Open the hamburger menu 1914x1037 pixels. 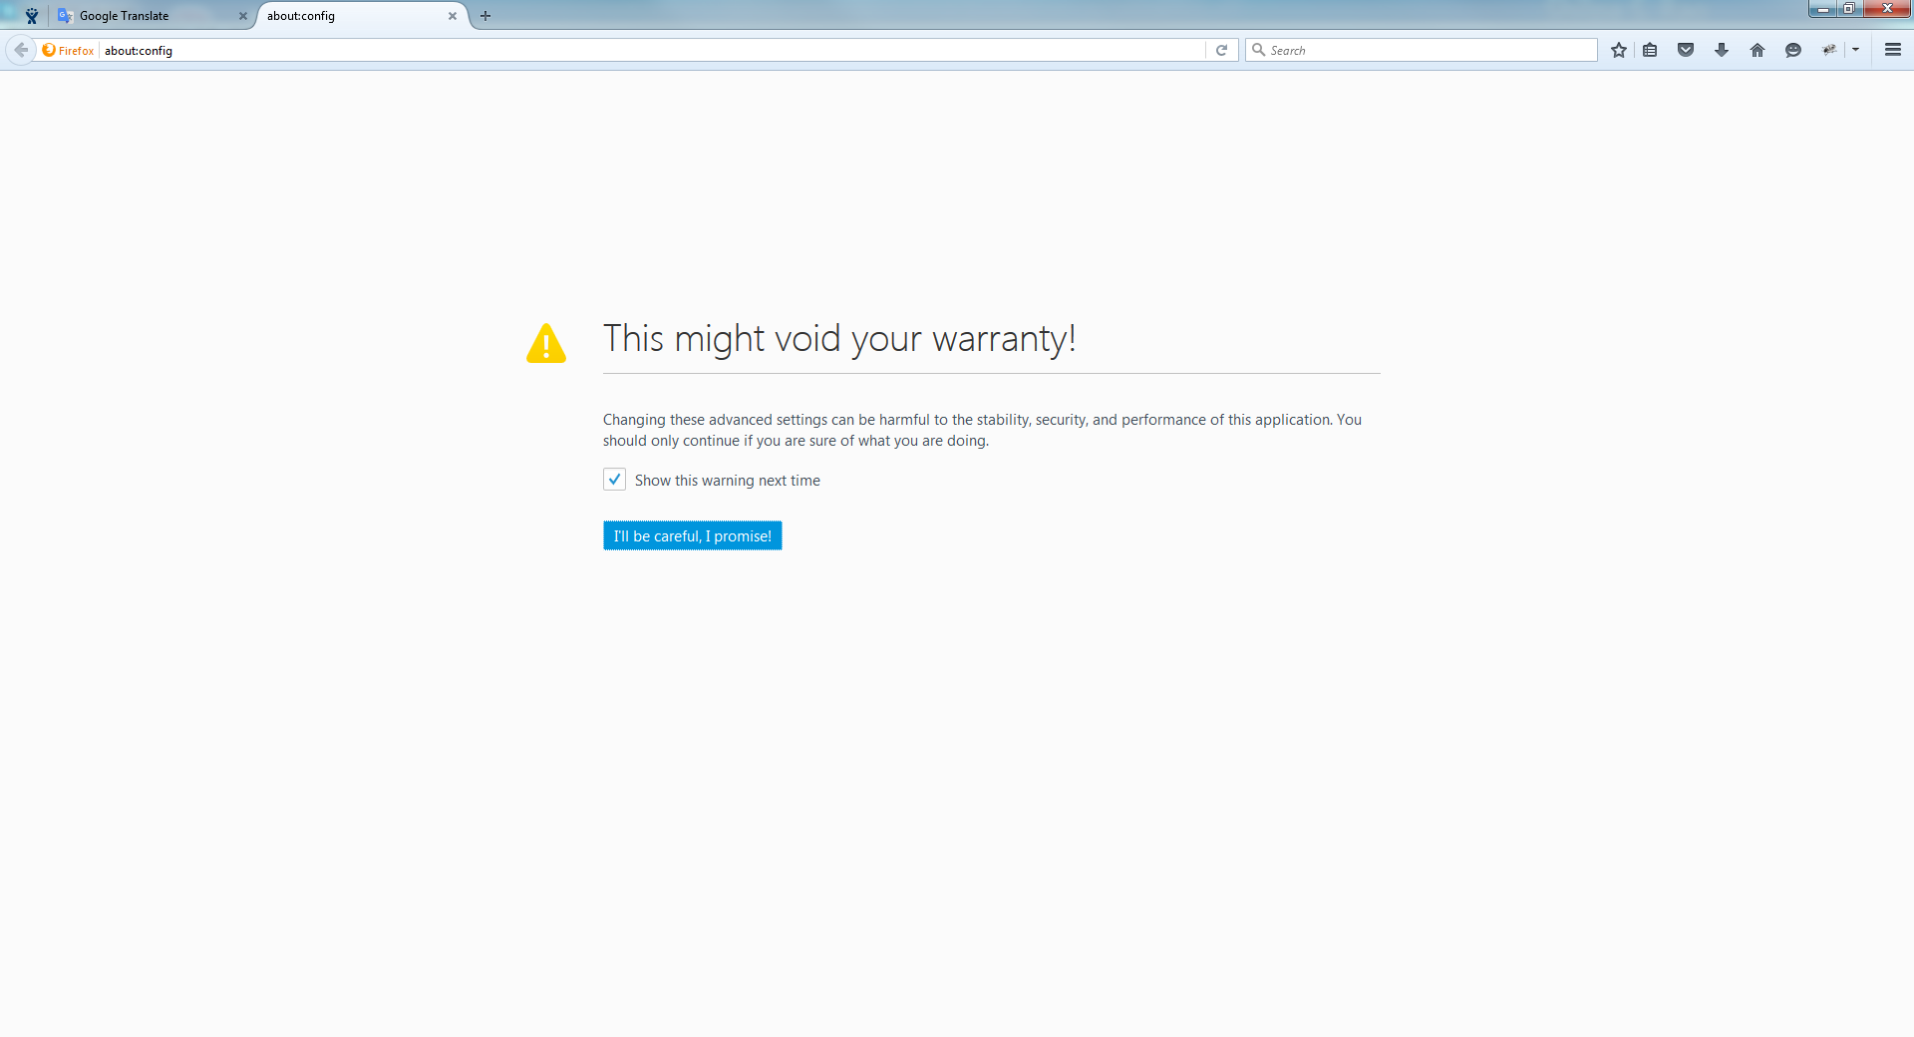point(1893,50)
